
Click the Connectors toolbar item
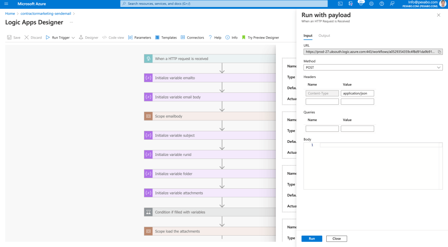(x=192, y=38)
